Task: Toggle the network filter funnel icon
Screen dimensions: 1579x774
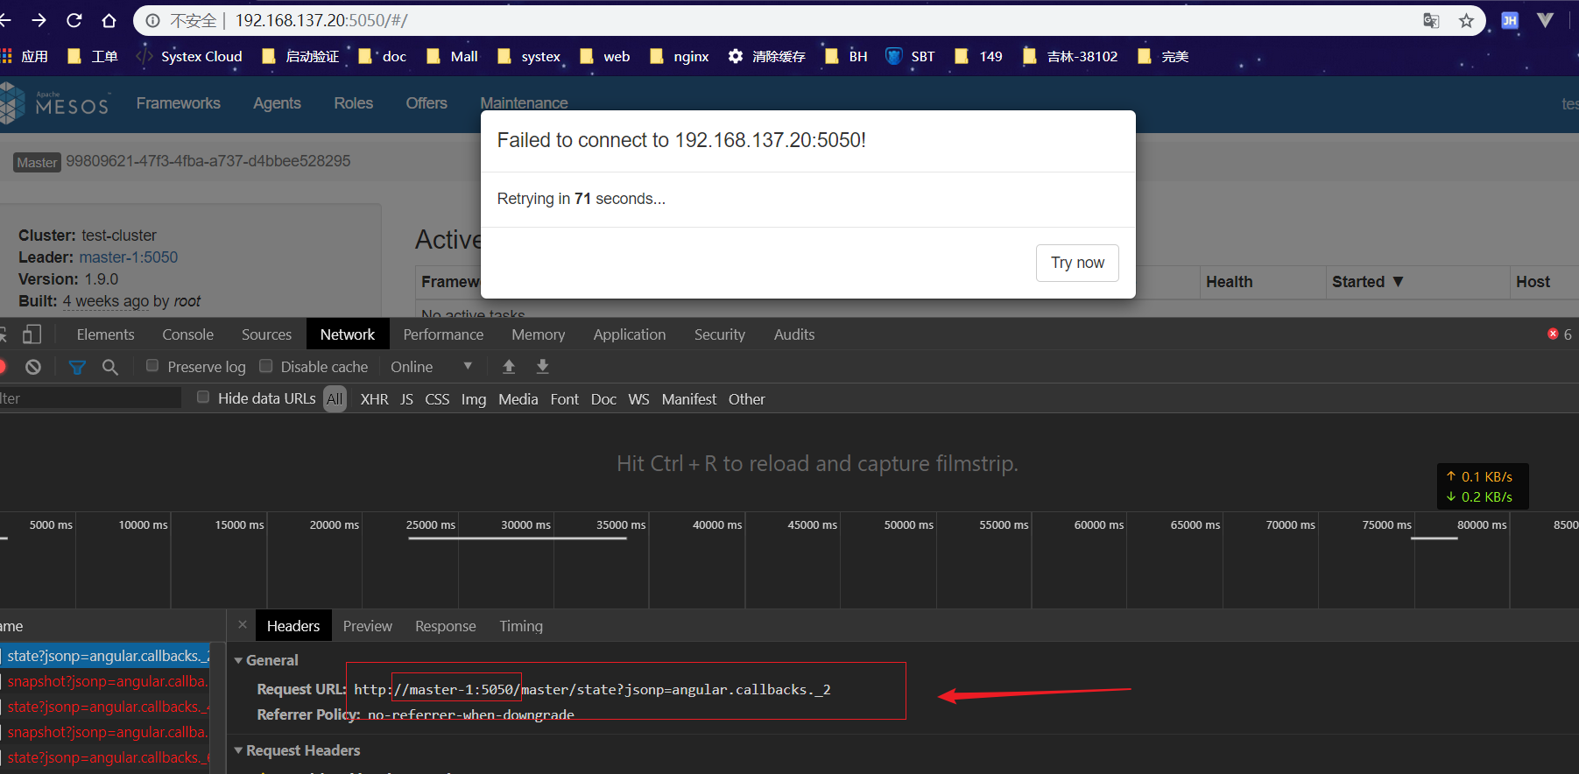Action: coord(77,367)
